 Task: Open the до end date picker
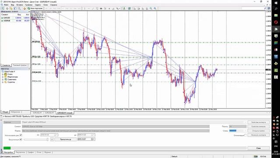coord(86,135)
